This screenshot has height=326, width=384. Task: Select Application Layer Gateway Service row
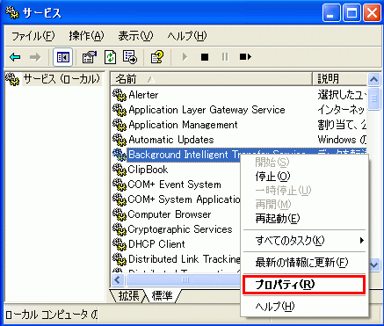point(206,110)
